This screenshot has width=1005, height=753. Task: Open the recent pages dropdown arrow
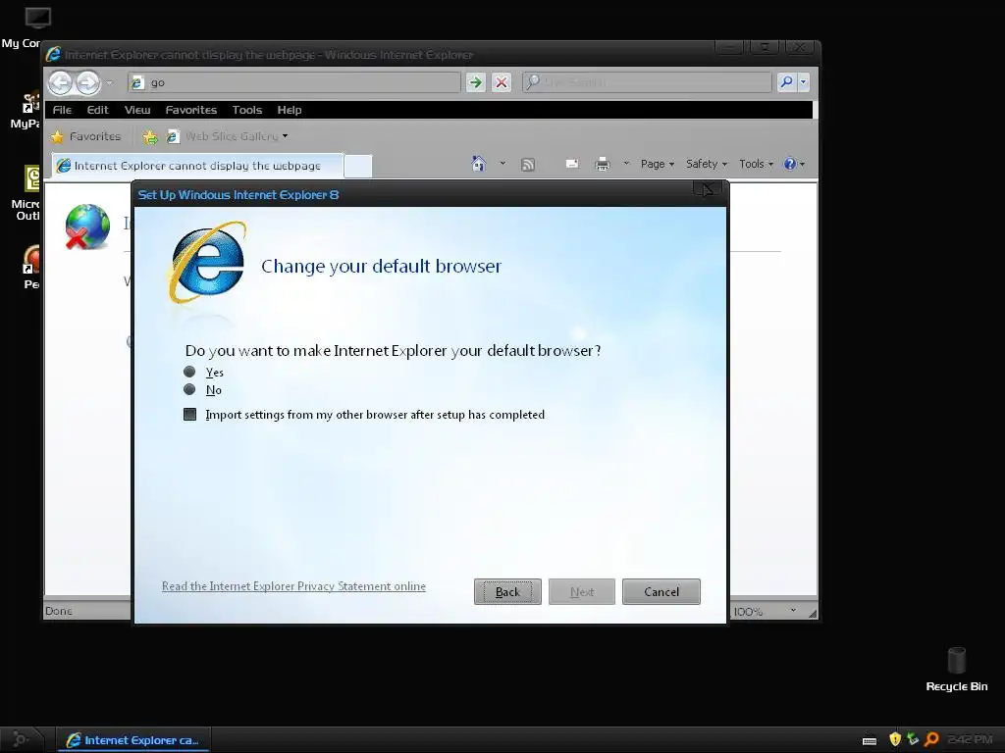(110, 82)
